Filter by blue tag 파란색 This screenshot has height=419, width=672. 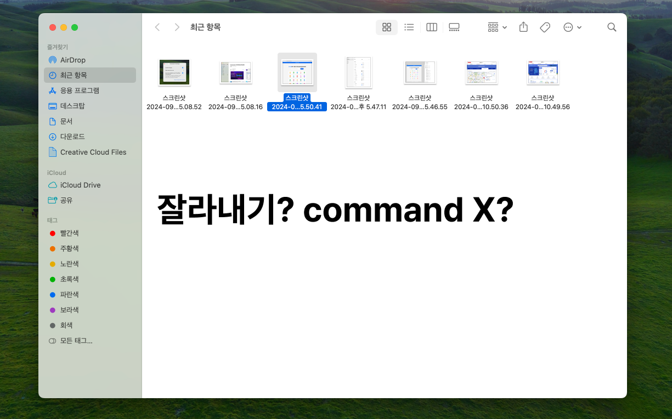point(90,295)
